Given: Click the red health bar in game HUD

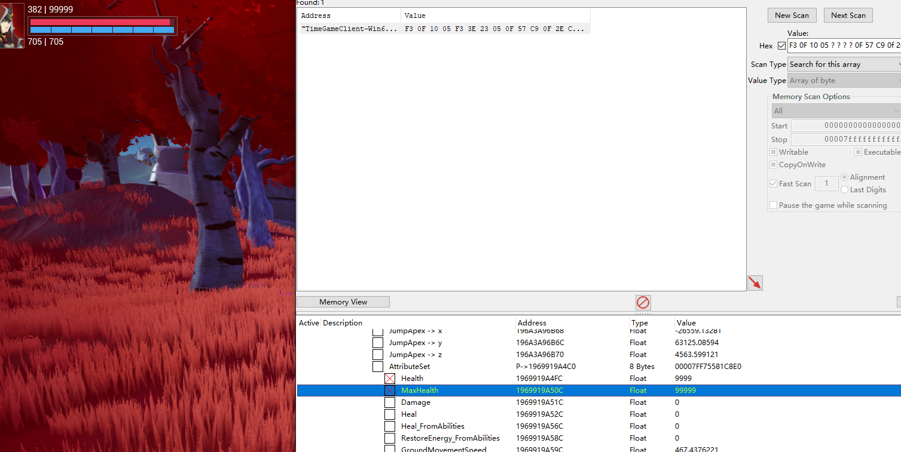Looking at the screenshot, I should 100,22.
